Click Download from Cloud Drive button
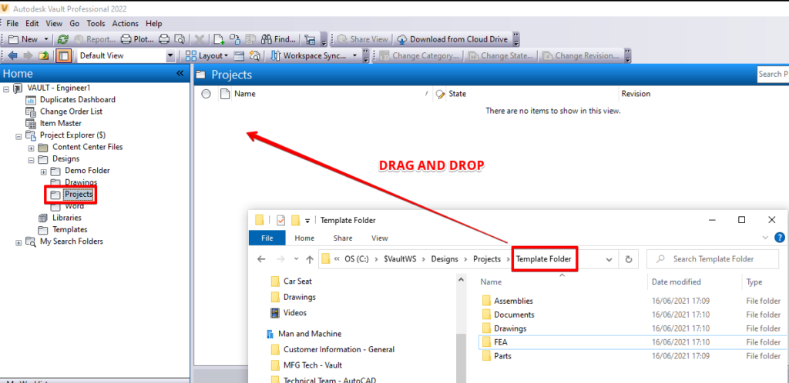This screenshot has height=383, width=789. (453, 39)
